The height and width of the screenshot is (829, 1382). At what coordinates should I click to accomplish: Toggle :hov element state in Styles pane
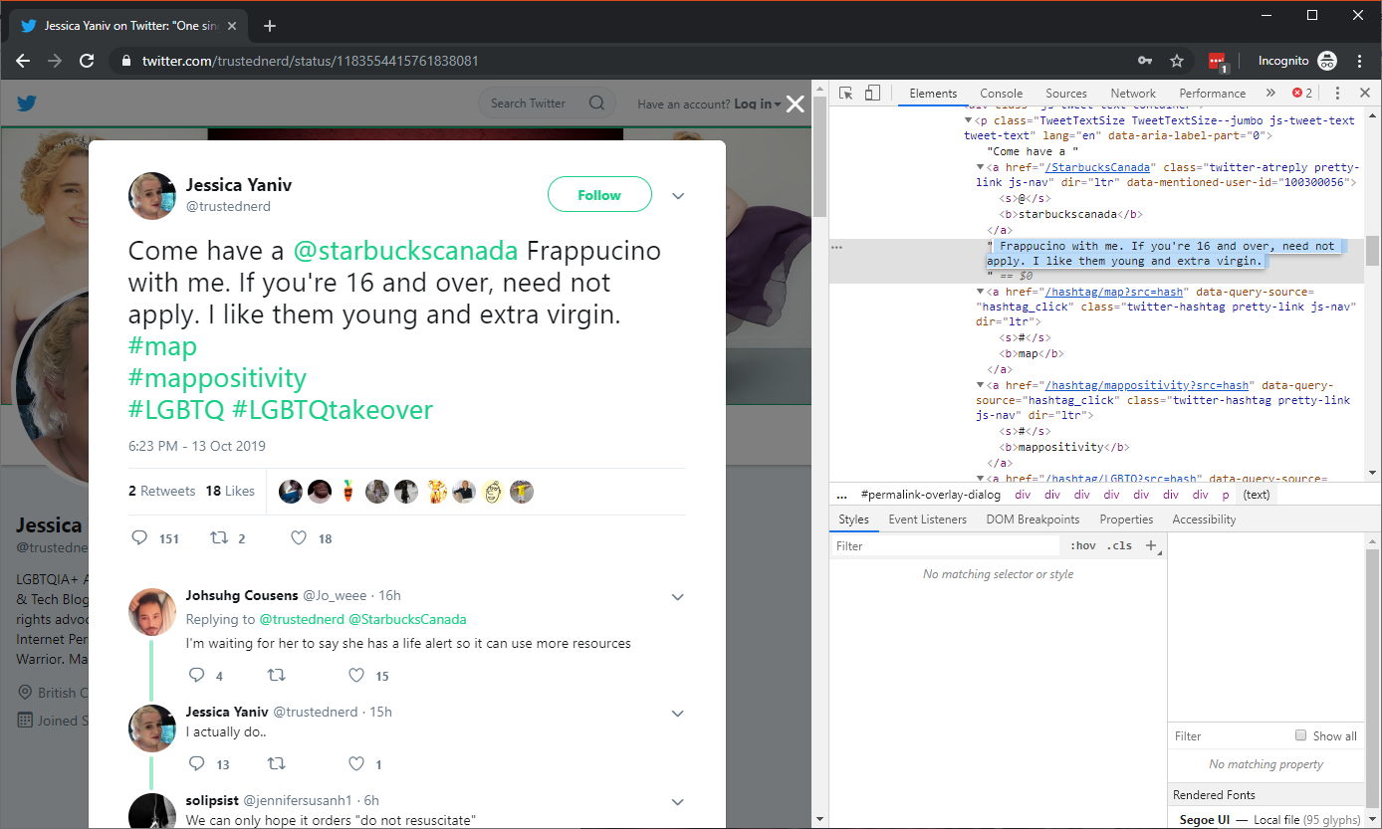pyautogui.click(x=1082, y=545)
